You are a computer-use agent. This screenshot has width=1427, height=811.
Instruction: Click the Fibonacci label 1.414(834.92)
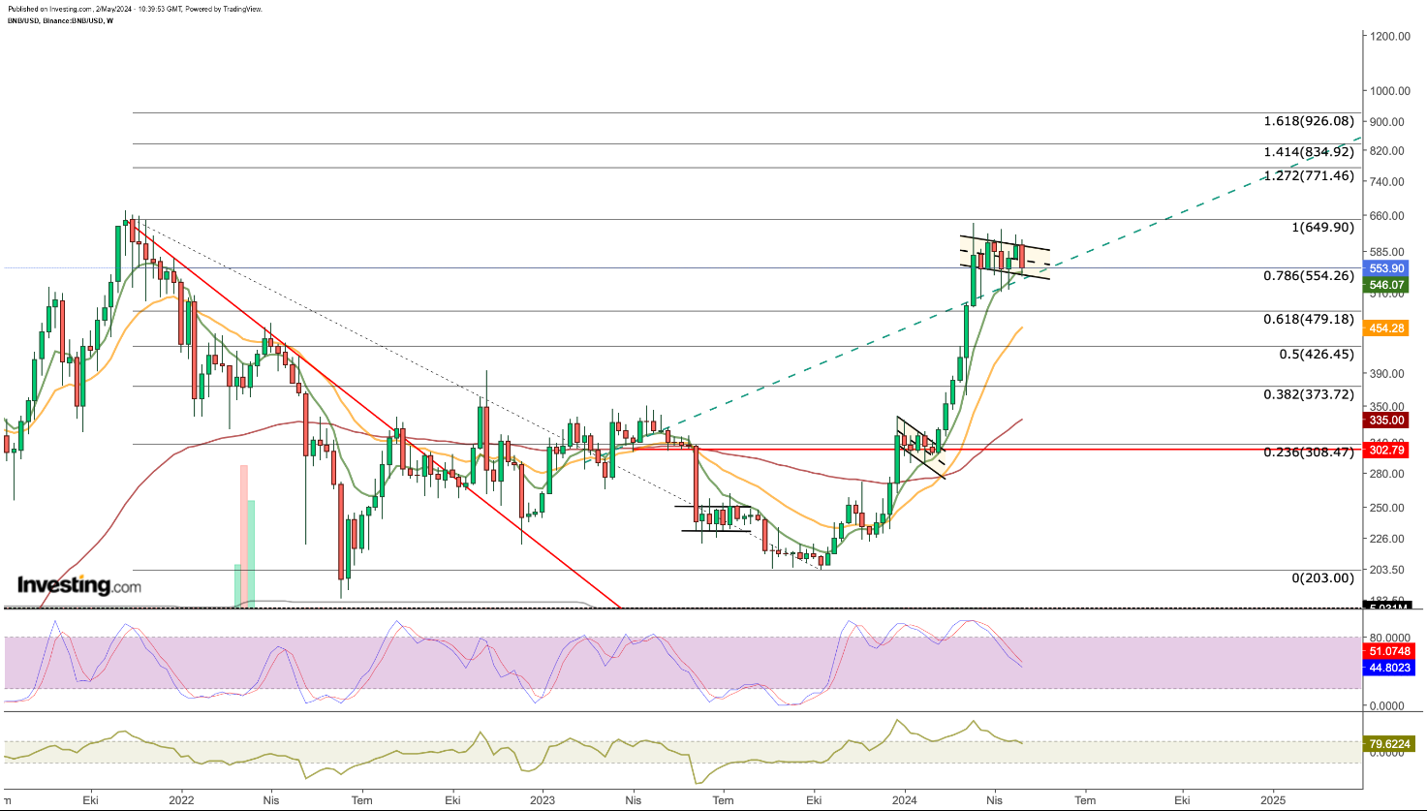pos(1309,151)
